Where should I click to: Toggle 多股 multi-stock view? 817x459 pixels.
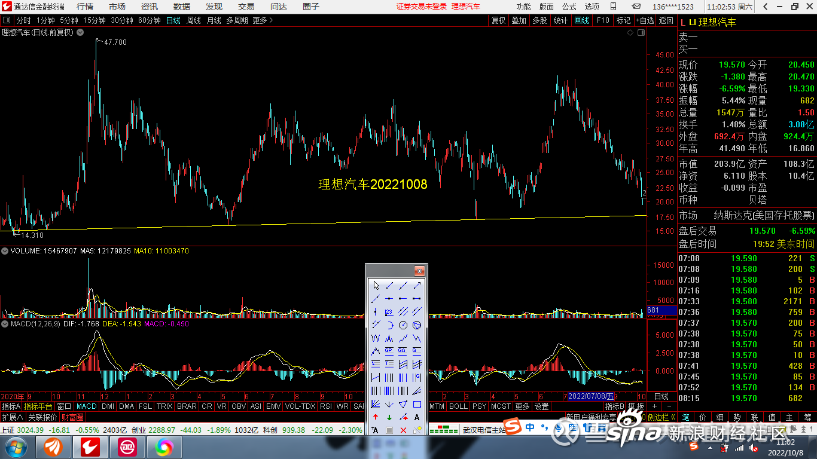(539, 20)
